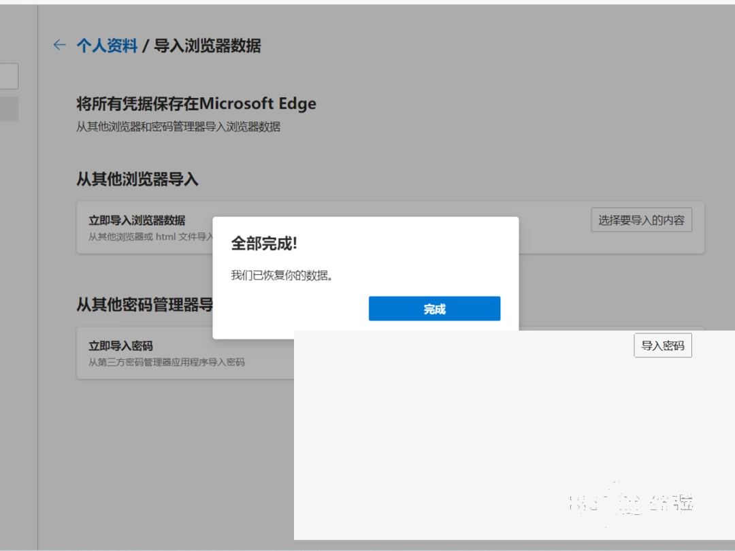Select the 立即导入密码 row title

pyautogui.click(x=120, y=346)
